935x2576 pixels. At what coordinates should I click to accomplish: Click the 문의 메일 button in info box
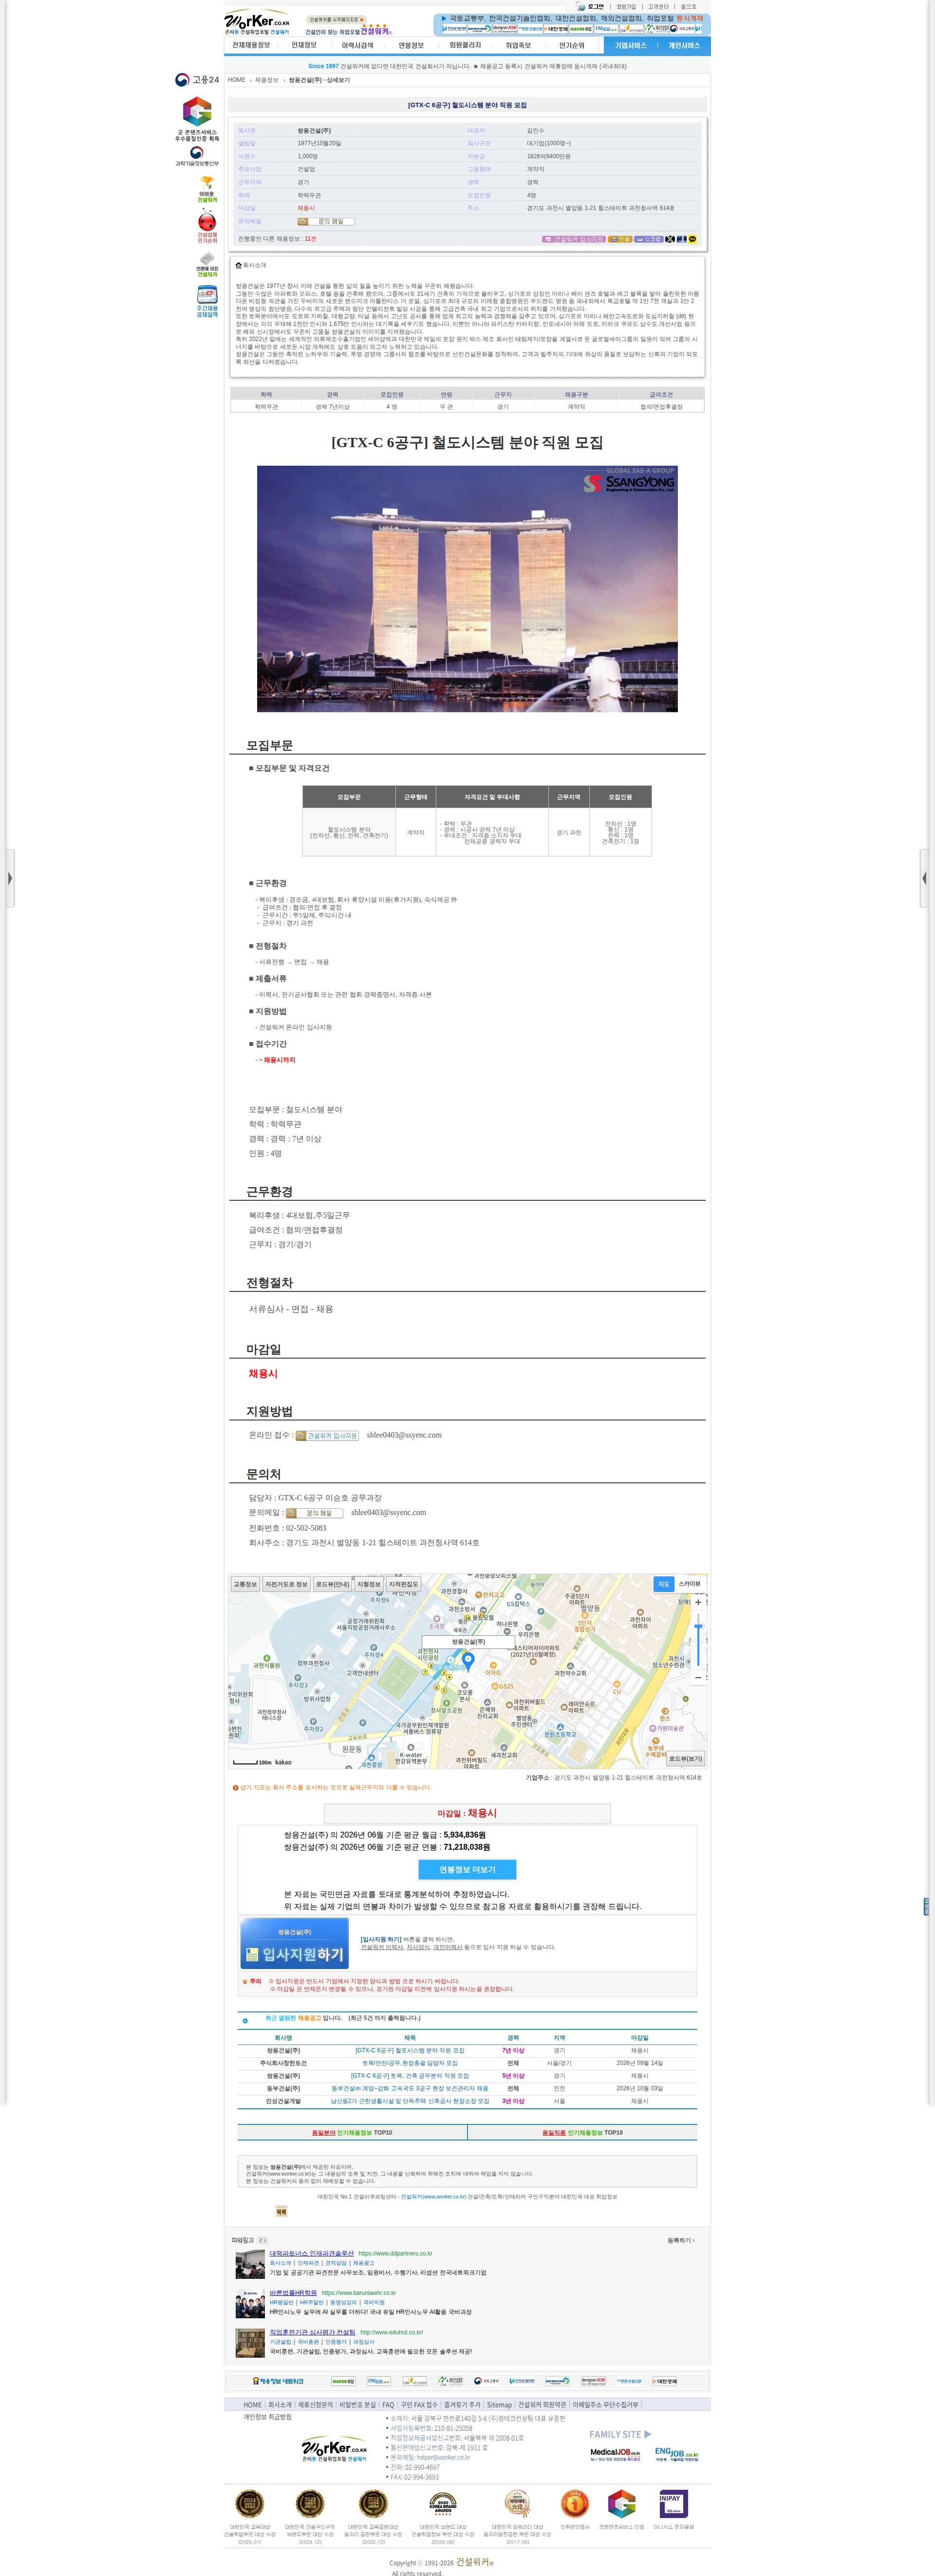(326, 221)
